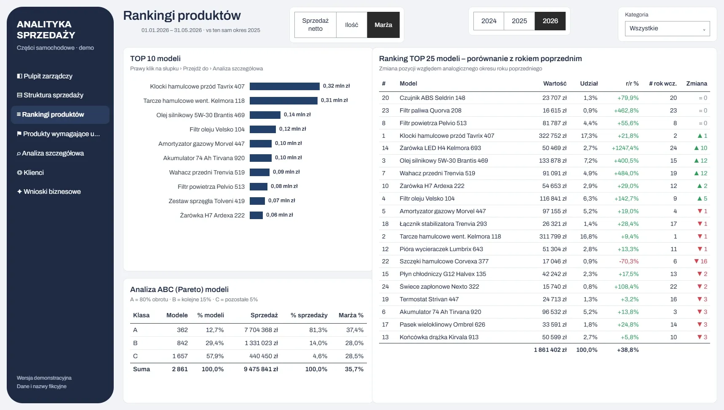Click the Olej silnikowy 5W-30 Brantis 469 bar
724x410 pixels.
(x=265, y=115)
